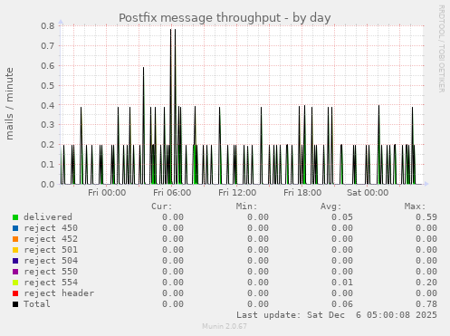
Task: Click the 'delivered' legend label
Action: pyautogui.click(x=48, y=217)
